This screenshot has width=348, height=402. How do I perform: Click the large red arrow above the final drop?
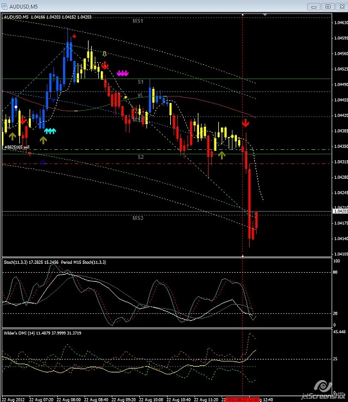click(246, 123)
